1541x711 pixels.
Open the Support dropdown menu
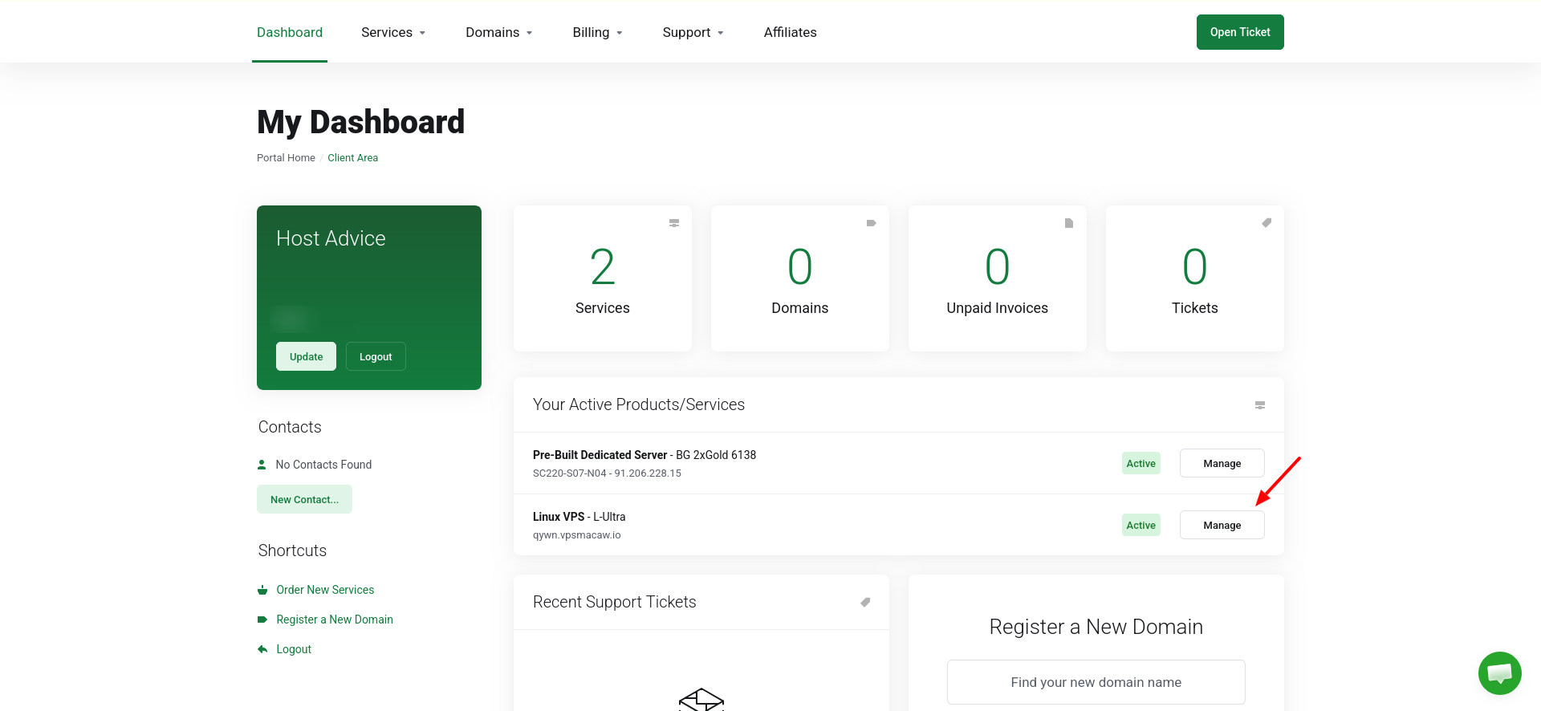pyautogui.click(x=693, y=32)
